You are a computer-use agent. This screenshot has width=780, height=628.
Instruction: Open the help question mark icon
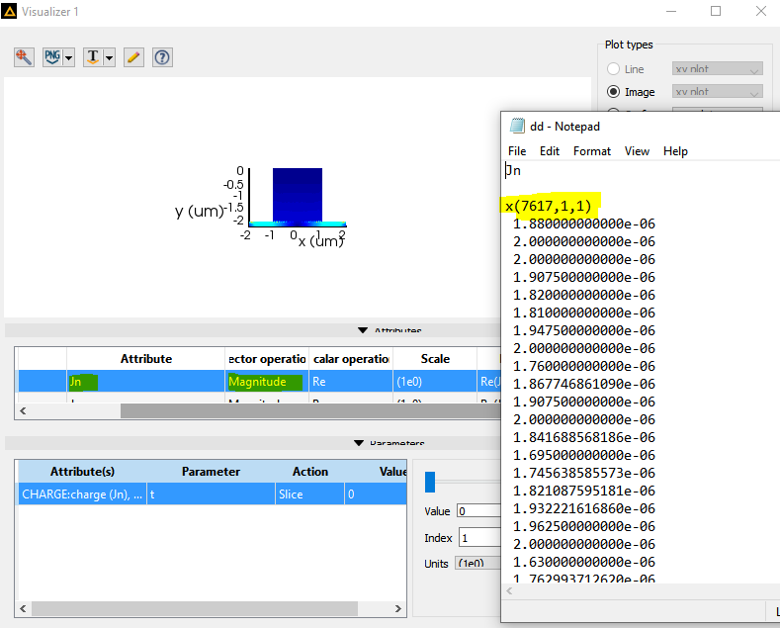click(162, 57)
